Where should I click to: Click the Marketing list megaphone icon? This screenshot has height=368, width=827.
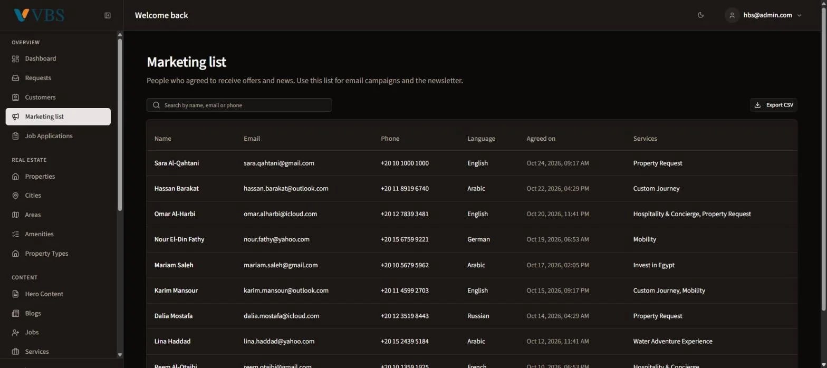[15, 117]
